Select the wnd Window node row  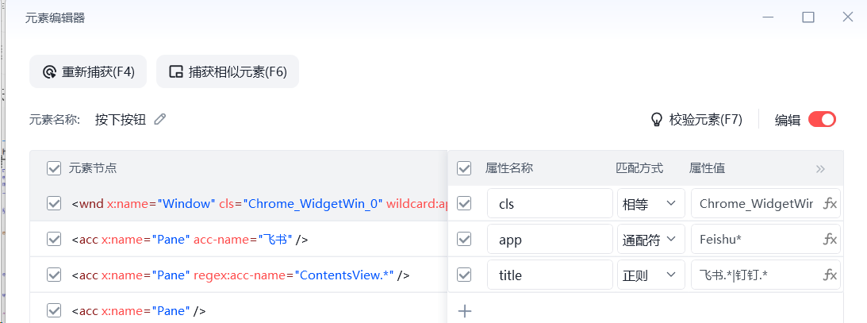[254, 204]
